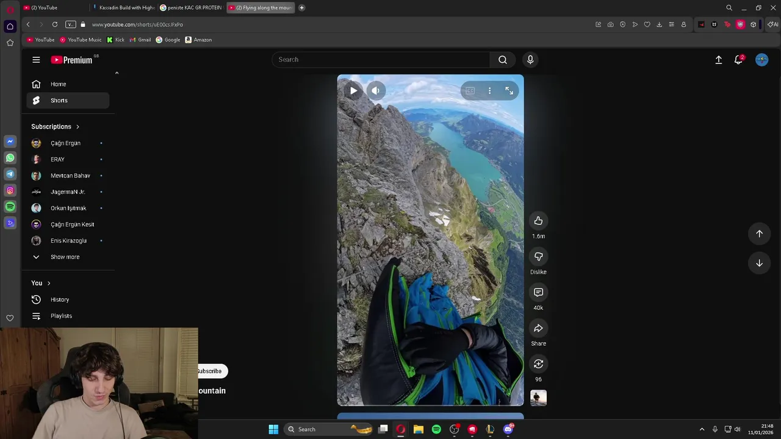Open Discord from the taskbar

click(508, 429)
